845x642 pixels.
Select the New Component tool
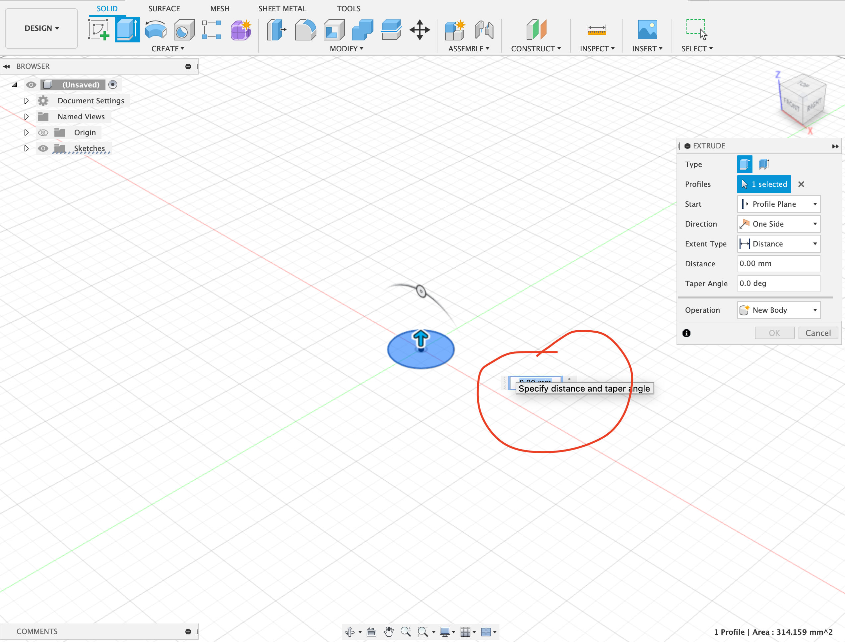coord(455,30)
